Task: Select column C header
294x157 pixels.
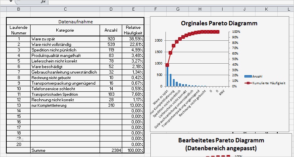Action: pos(65,9)
